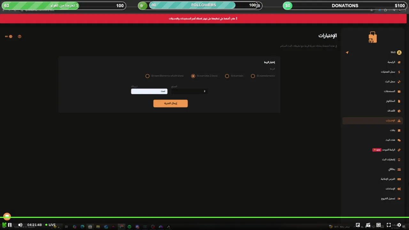Click the orange arrow icon near username
Viewport: 409px width, 230px height.
click(347, 52)
